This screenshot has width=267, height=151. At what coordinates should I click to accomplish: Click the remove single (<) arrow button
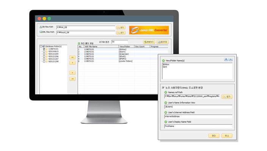(72, 73)
